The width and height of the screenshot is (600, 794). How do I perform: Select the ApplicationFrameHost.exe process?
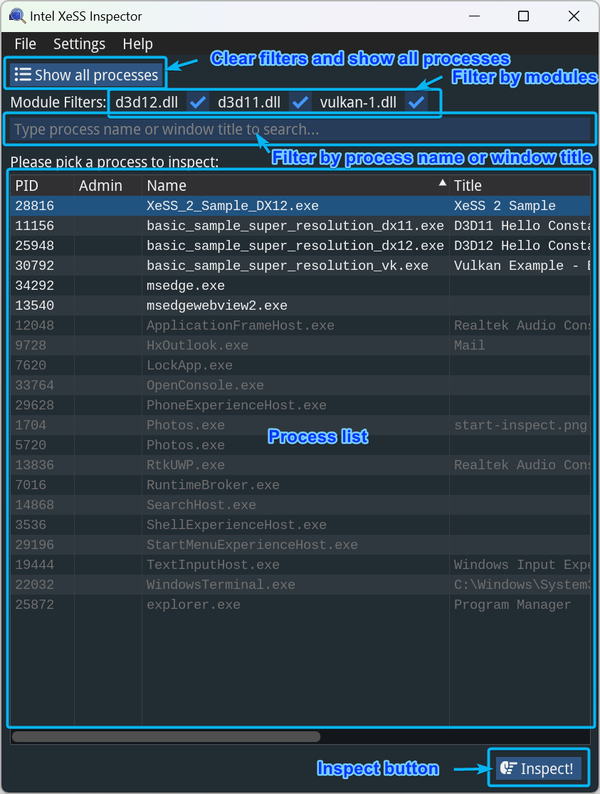[300, 325]
